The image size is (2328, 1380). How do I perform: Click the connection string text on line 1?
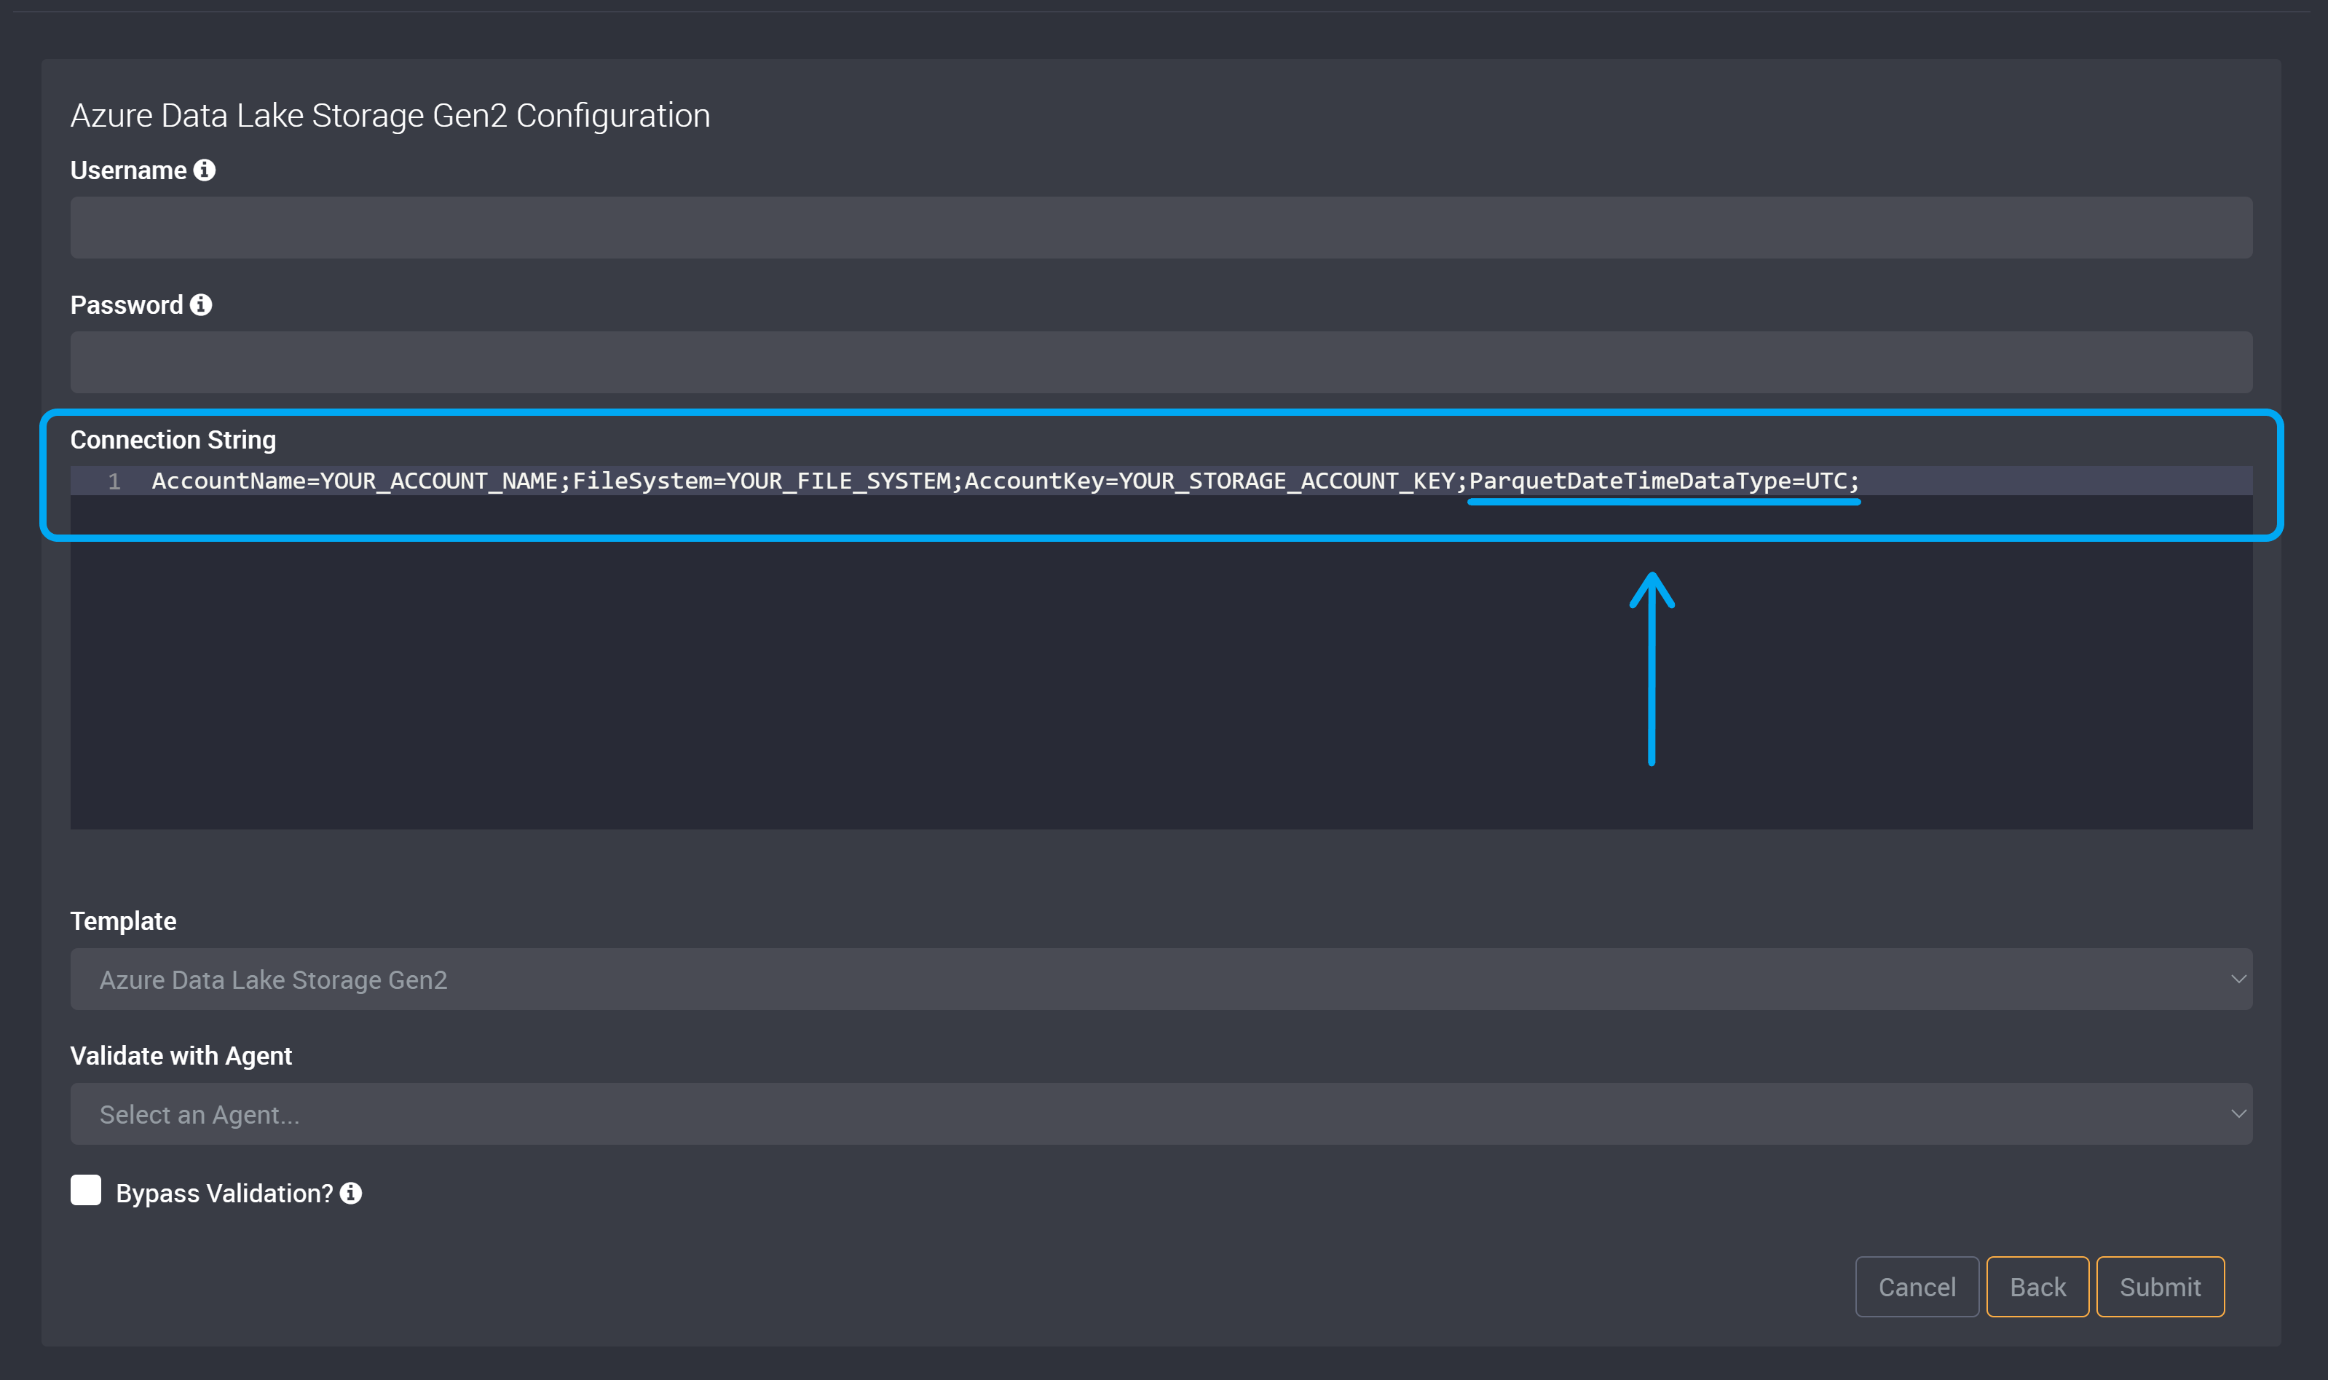[1005, 481]
